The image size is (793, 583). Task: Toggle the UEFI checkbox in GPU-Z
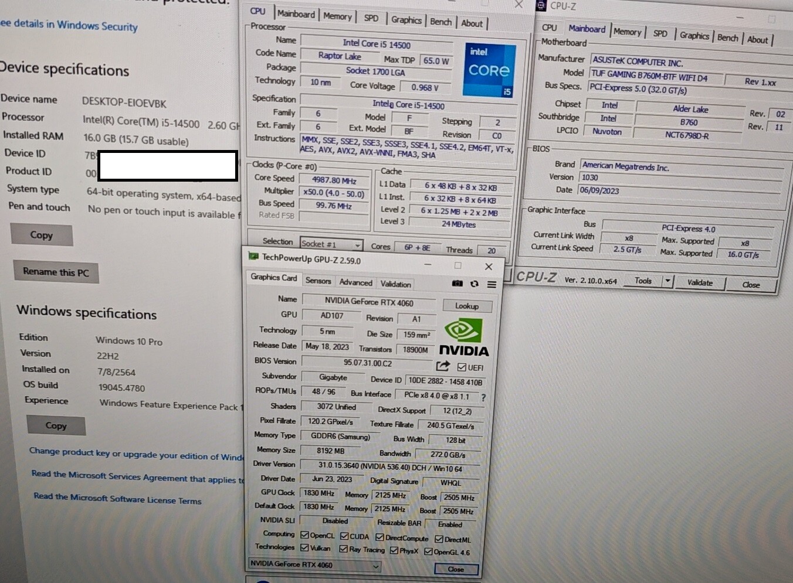(x=462, y=367)
